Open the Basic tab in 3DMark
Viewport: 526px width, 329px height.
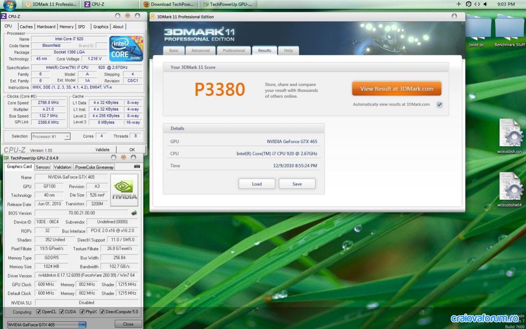click(174, 51)
